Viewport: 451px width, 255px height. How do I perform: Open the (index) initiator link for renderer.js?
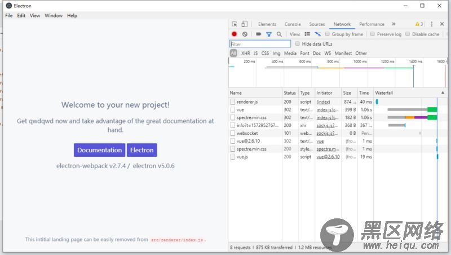[x=323, y=102]
